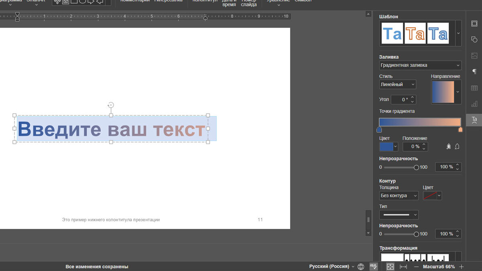Select the orange gradient stop marker
Viewport: 482px width, 271px height.
tap(460, 129)
